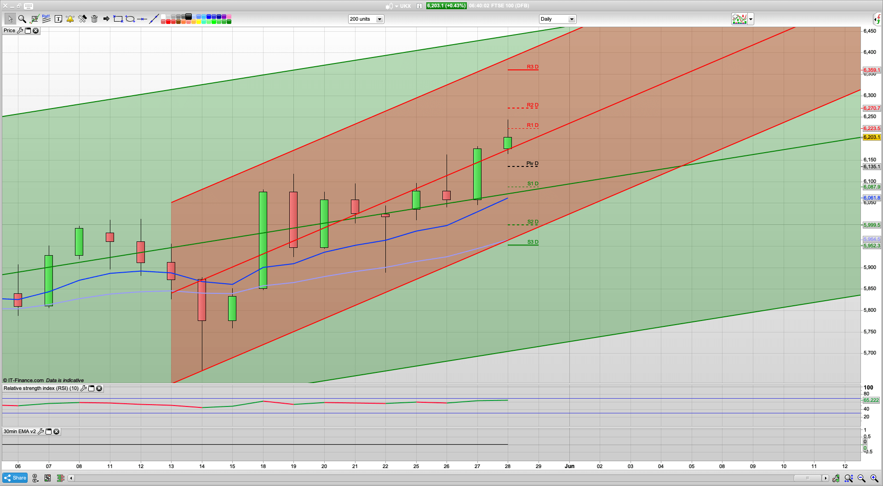The width and height of the screenshot is (883, 486).
Task: Open the price alerts bell tool
Action: pos(70,19)
